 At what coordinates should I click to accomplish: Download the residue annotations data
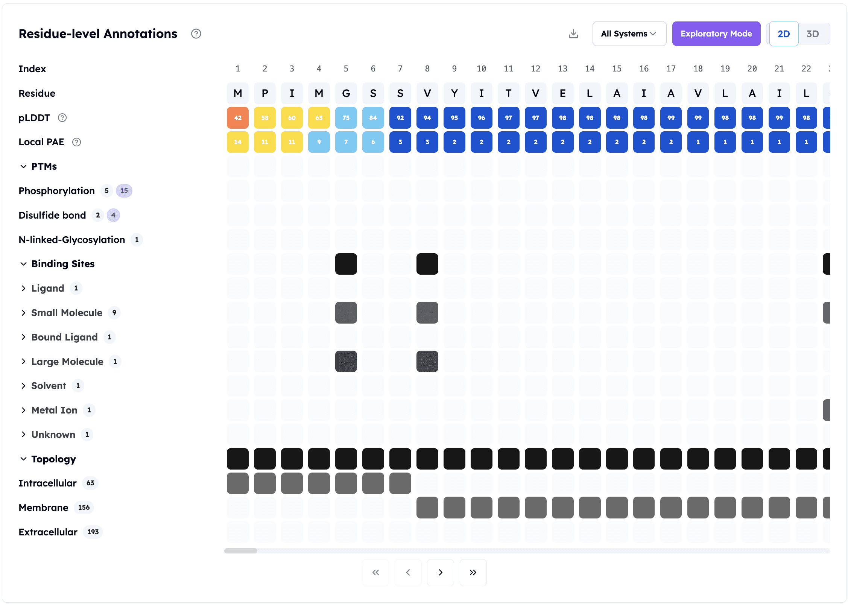(x=573, y=33)
